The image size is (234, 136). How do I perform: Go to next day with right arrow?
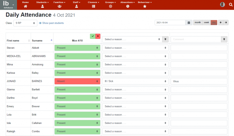225,23
